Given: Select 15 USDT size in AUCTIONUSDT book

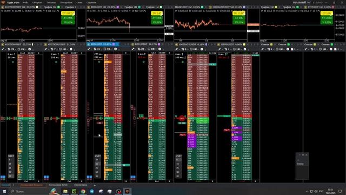Looking at the screenshot, I should [11, 164].
